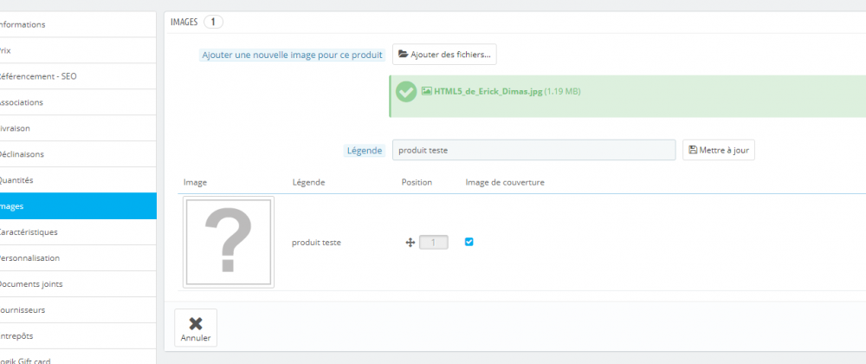Uncheck the Image de couverture checkbox

(469, 242)
